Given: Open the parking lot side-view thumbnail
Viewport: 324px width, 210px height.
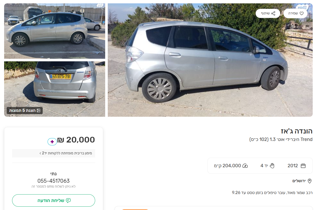Looking at the screenshot, I should click(x=55, y=31).
